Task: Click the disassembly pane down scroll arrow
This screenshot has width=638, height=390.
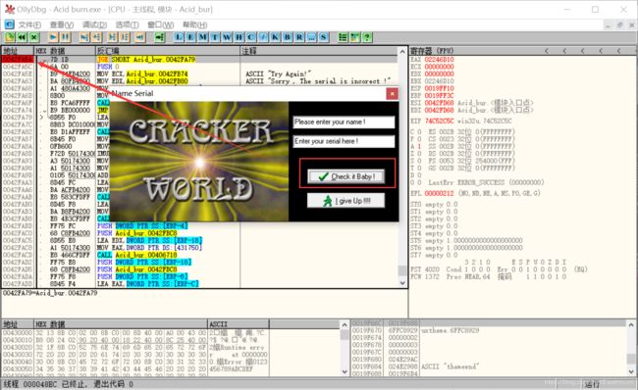Action: (x=402, y=283)
